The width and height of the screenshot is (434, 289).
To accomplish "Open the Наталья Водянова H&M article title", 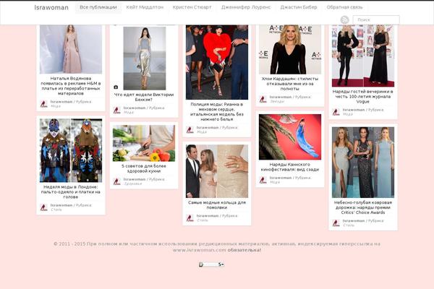I will click(x=71, y=86).
